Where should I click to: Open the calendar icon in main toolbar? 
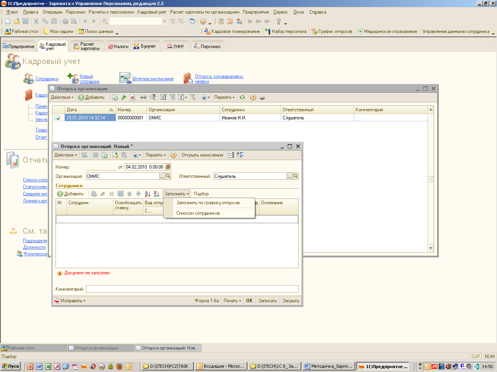click(x=230, y=21)
